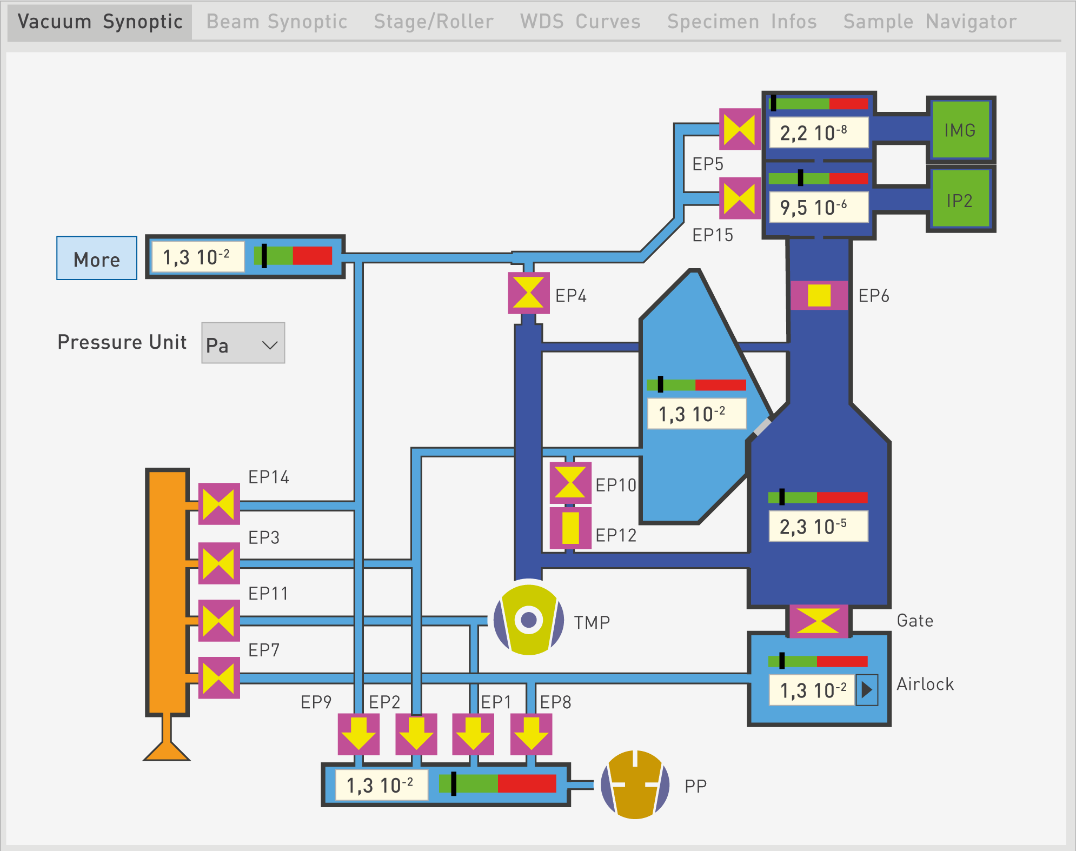Select the PP primary pump icon
This screenshot has width=1076, height=851.
[635, 784]
